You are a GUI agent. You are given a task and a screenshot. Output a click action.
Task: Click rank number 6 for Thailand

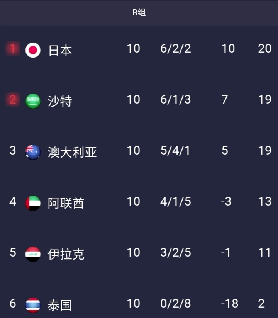tap(13, 304)
